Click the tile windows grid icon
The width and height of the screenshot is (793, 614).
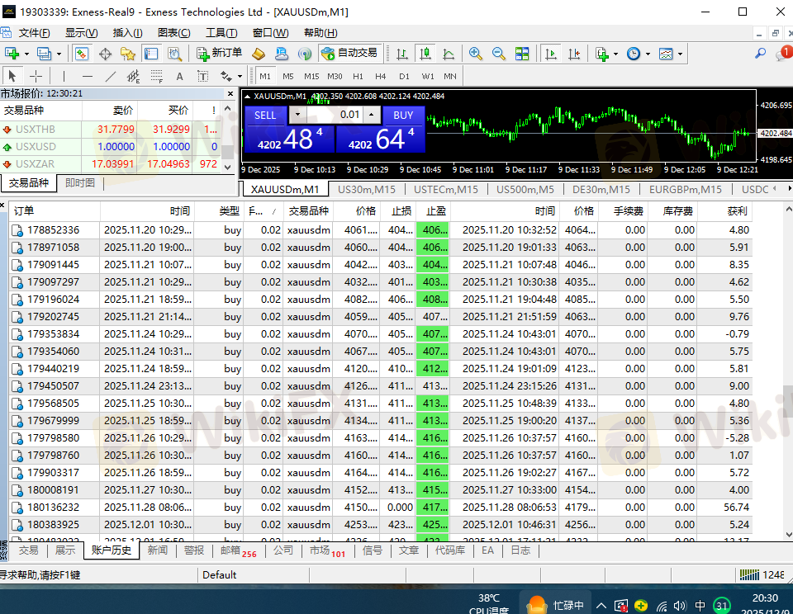pyautogui.click(x=522, y=54)
